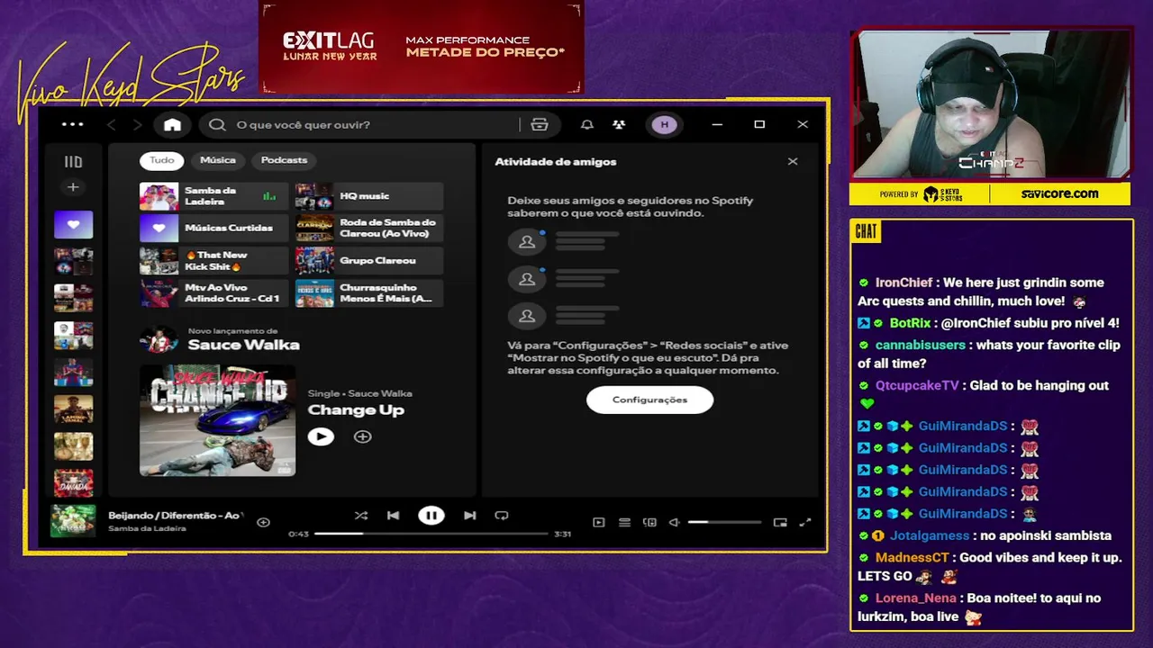Viewport: 1153px width, 648px height.
Task: Open the notifications bell
Action: [587, 125]
